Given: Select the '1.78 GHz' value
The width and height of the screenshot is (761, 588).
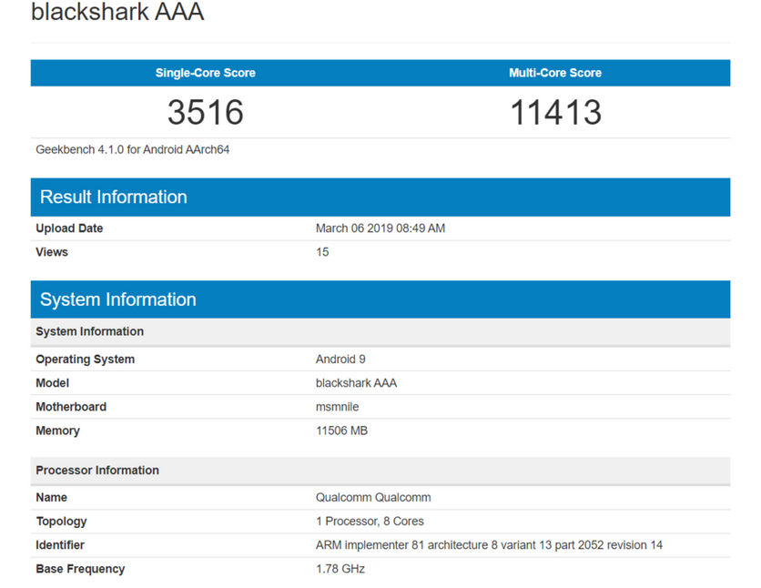Looking at the screenshot, I should click(x=340, y=569).
